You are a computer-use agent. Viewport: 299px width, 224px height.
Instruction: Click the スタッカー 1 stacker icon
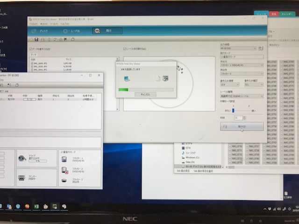click(64, 159)
